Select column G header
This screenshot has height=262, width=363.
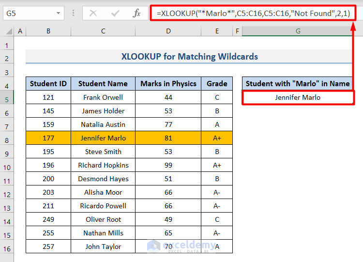click(x=298, y=31)
